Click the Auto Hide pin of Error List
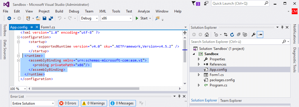 tap(179, 96)
